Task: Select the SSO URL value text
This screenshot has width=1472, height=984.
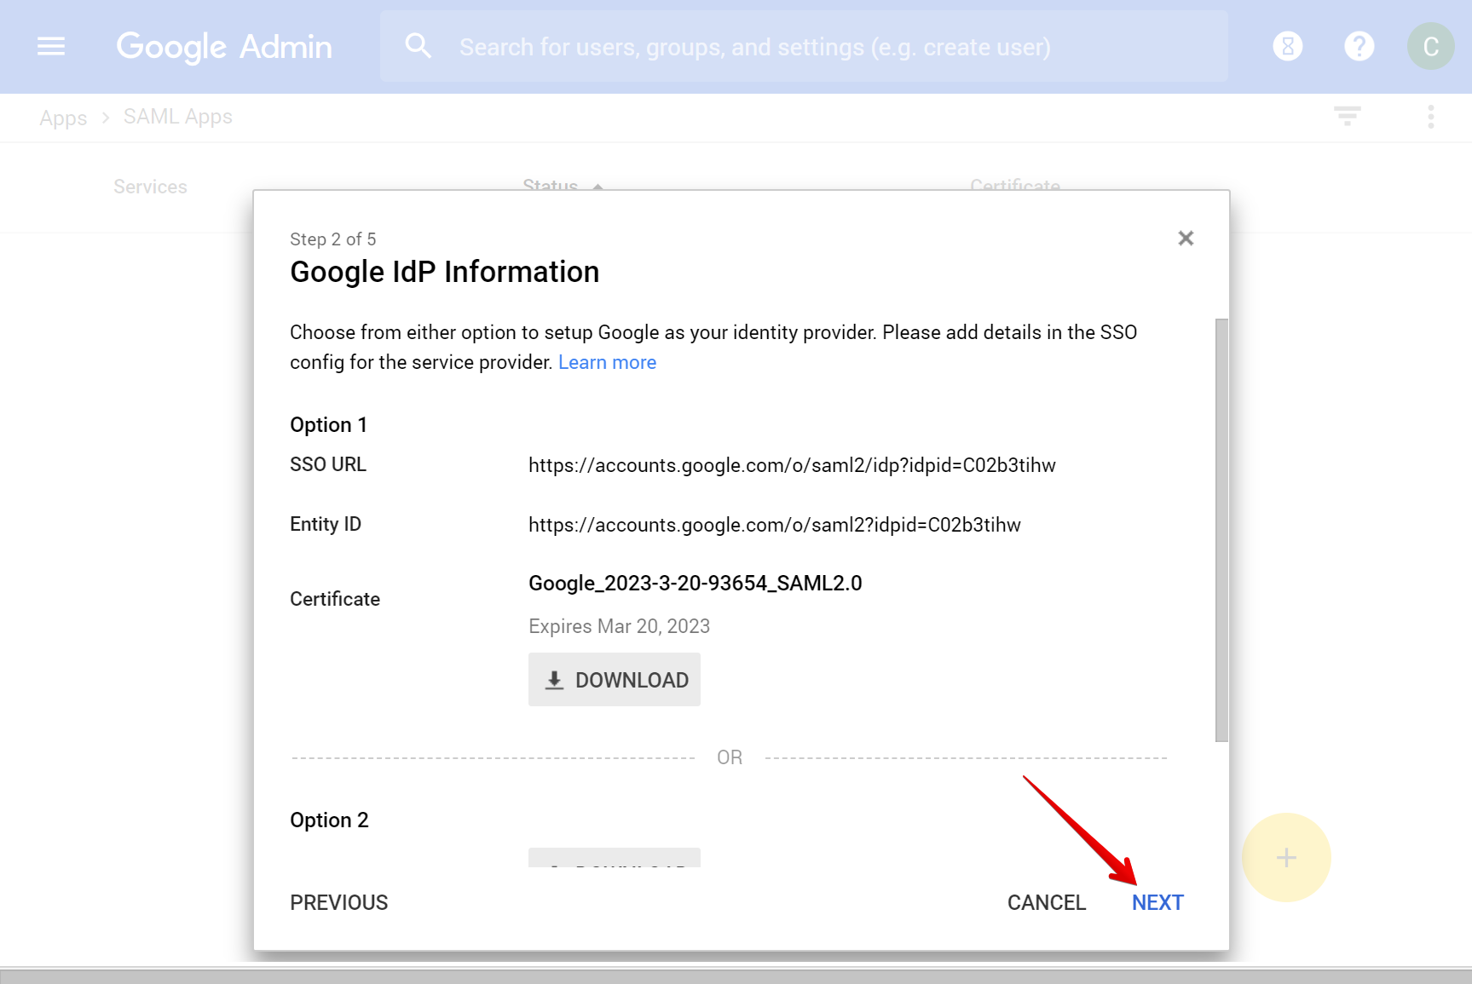Action: [x=792, y=465]
